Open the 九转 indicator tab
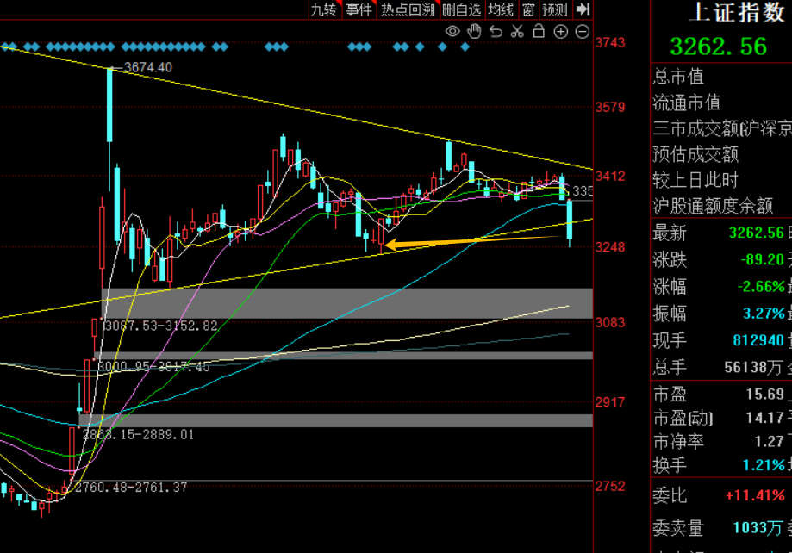This screenshot has width=792, height=553. (x=325, y=9)
